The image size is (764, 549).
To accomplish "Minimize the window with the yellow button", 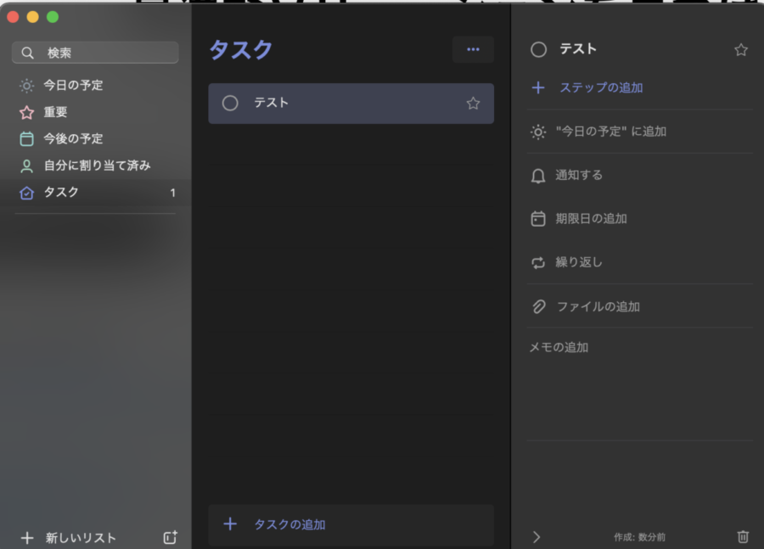I will [x=32, y=17].
